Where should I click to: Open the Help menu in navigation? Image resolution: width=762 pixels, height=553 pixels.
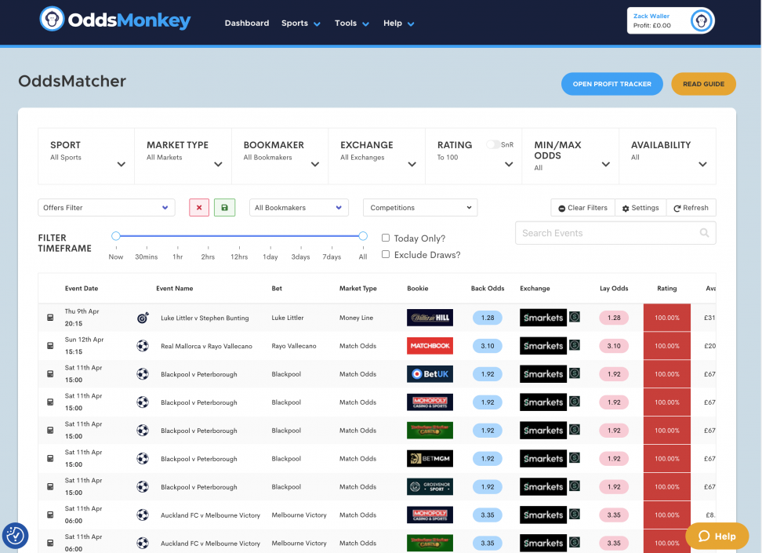click(x=398, y=23)
